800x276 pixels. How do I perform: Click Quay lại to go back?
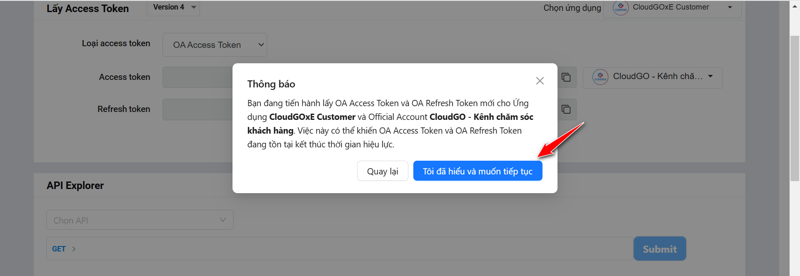click(382, 171)
